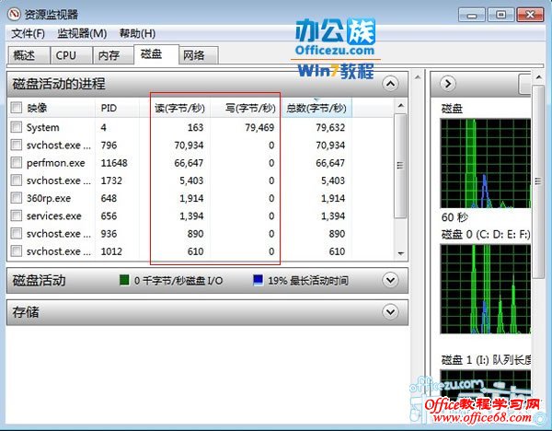This screenshot has height=431, width=552.
Task: Sort by the PID column header
Action: [117, 108]
